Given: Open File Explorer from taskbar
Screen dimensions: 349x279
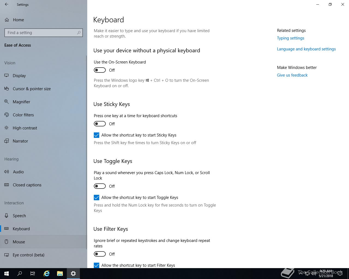Looking at the screenshot, I should coord(60,274).
